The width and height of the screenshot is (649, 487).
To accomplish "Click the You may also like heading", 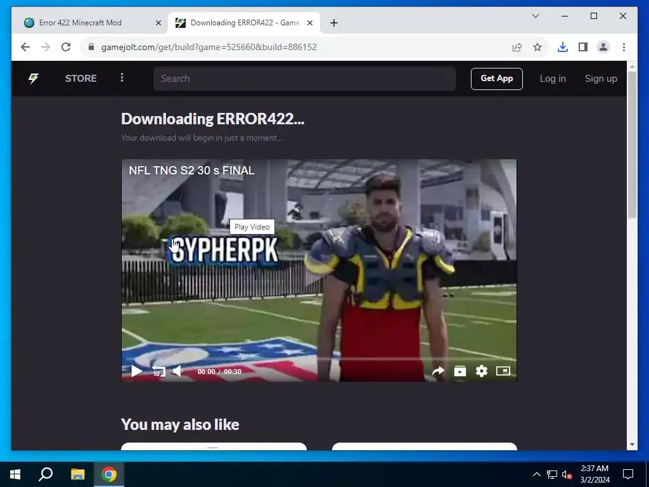I will [180, 424].
